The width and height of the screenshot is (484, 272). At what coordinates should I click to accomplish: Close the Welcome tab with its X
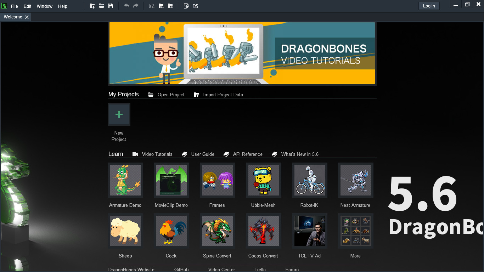tap(27, 17)
